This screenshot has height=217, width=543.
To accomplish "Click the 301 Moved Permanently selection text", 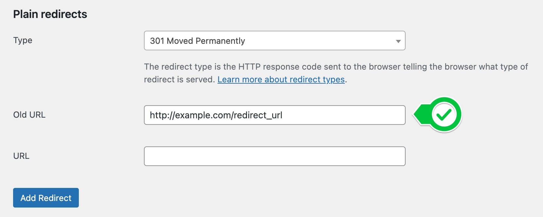I will pyautogui.click(x=197, y=41).
